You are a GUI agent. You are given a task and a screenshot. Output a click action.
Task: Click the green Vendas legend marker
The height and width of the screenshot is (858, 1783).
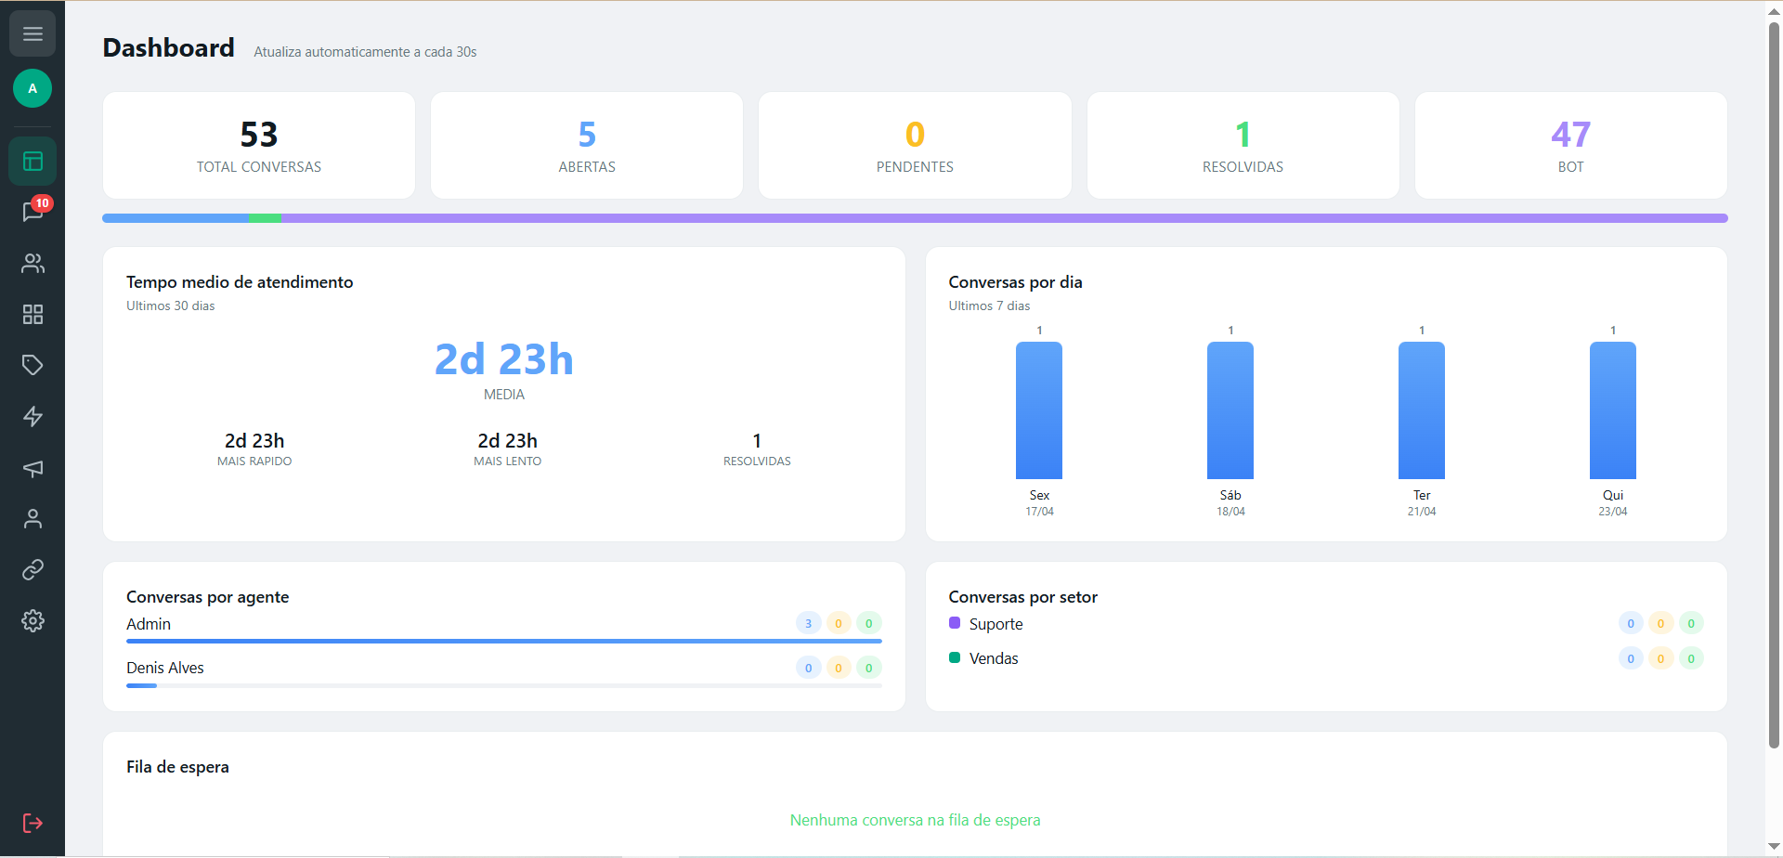956,657
